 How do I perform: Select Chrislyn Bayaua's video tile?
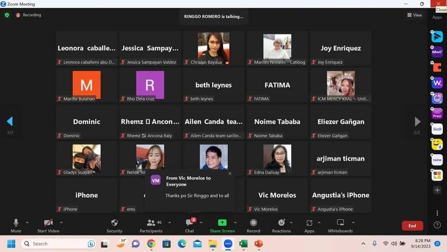[x=214, y=48]
